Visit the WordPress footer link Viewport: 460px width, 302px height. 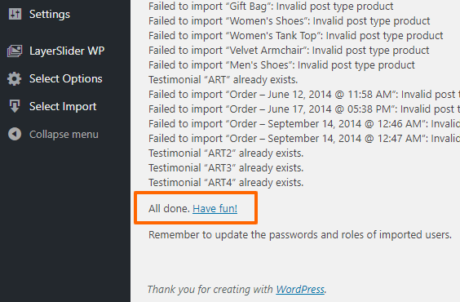[300, 290]
